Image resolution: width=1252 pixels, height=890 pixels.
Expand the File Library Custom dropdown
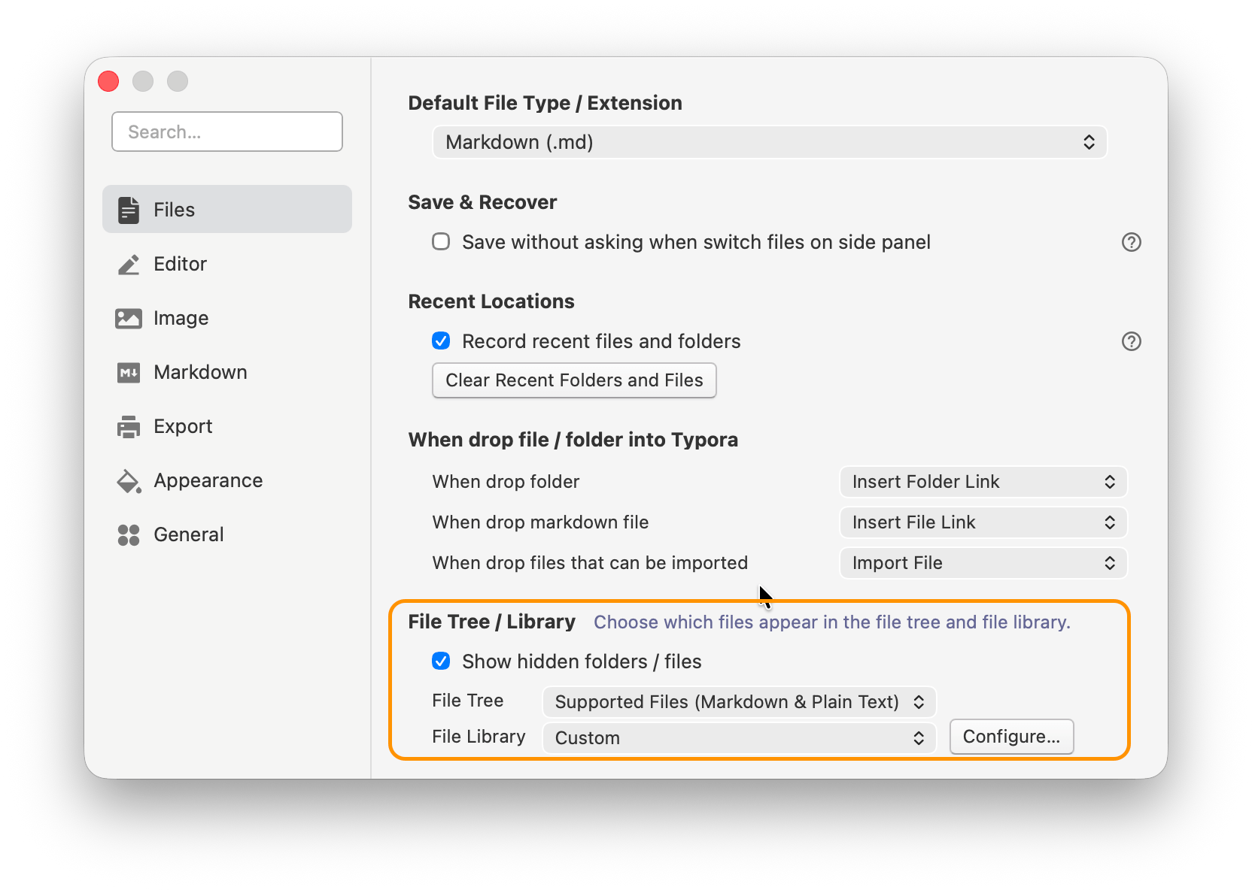click(739, 737)
